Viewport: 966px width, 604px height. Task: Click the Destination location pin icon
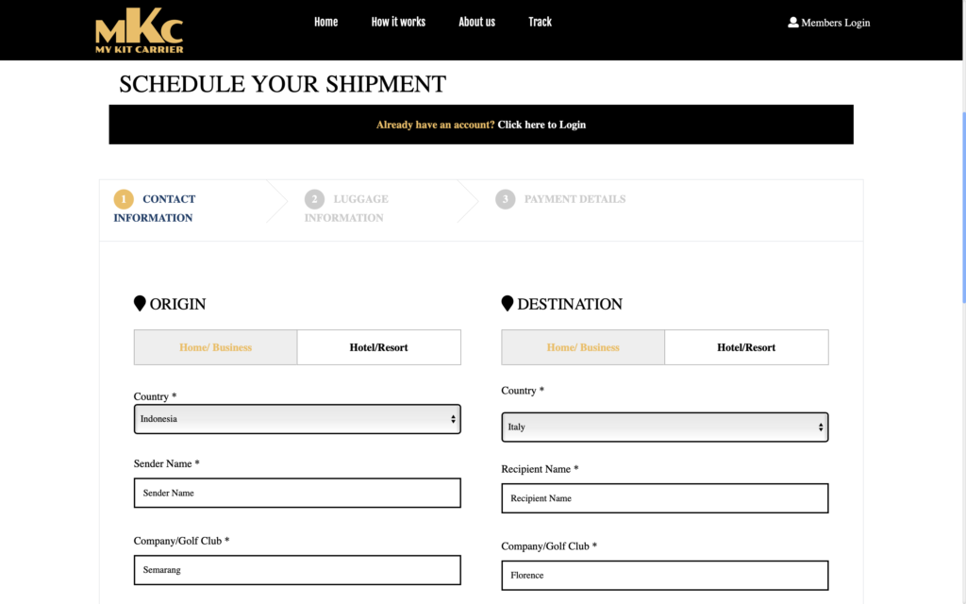click(x=507, y=303)
